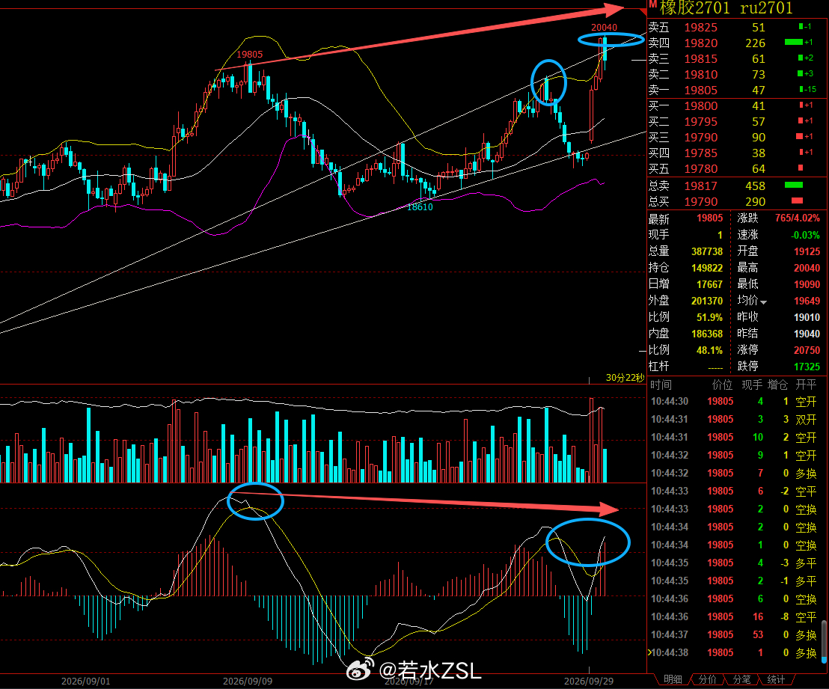Viewport: 829px width, 689px height.
Task: Click the 卖二 price 19810
Action: (700, 75)
